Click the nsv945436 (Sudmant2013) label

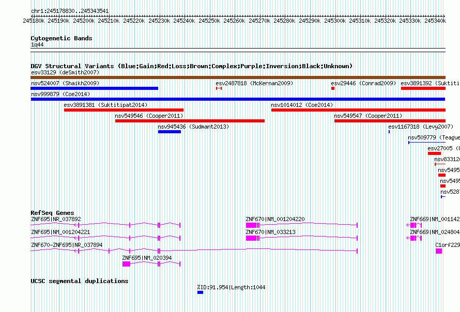(193, 127)
